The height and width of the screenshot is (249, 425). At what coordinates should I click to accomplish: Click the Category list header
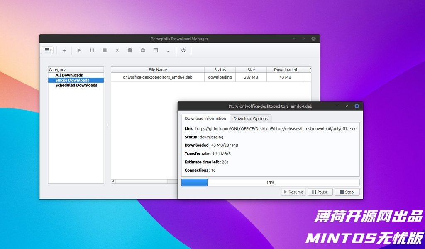coord(76,69)
